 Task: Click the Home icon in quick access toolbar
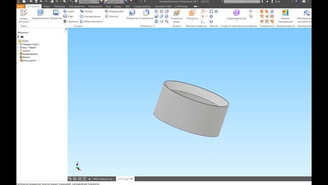coord(52,2)
